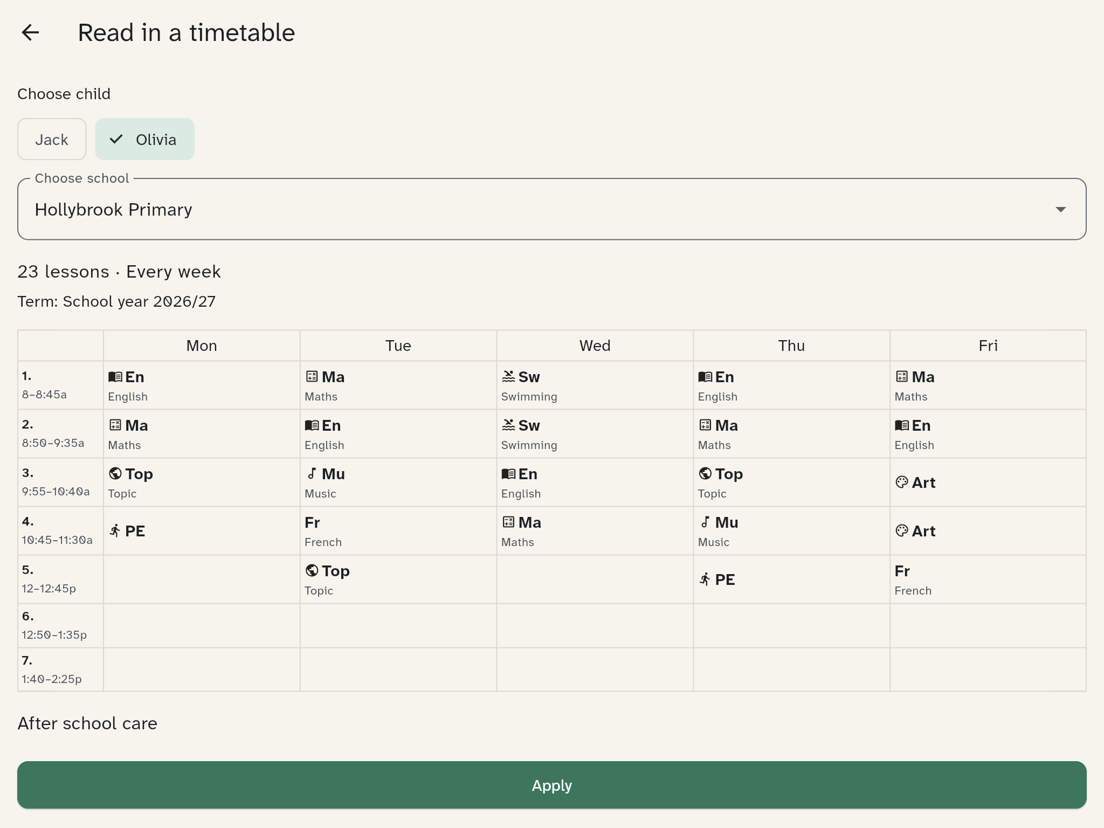
Task: Click the After school care heading
Action: tap(87, 723)
